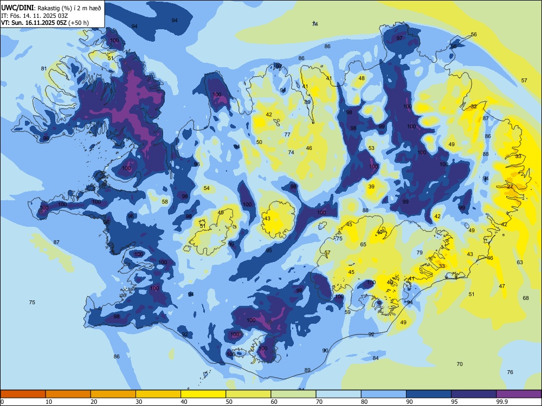
Task: Click the map value '56' at the northeast tip
Action: pos(474,34)
